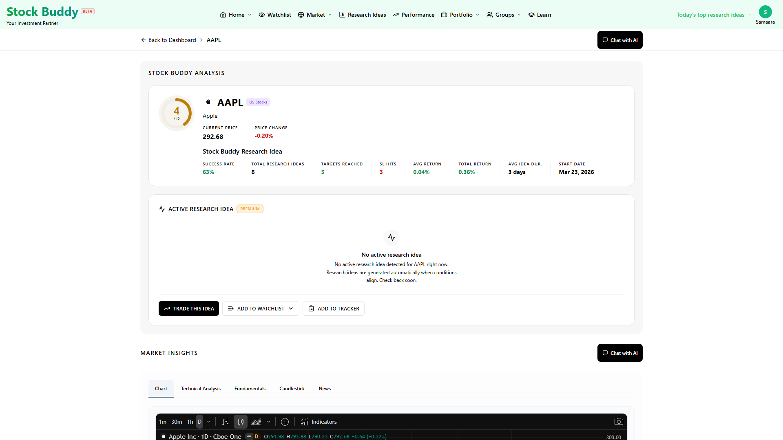Screen dimensions: 783x440
Task: Open Chat with AI beside Market Insights
Action: tap(620, 353)
